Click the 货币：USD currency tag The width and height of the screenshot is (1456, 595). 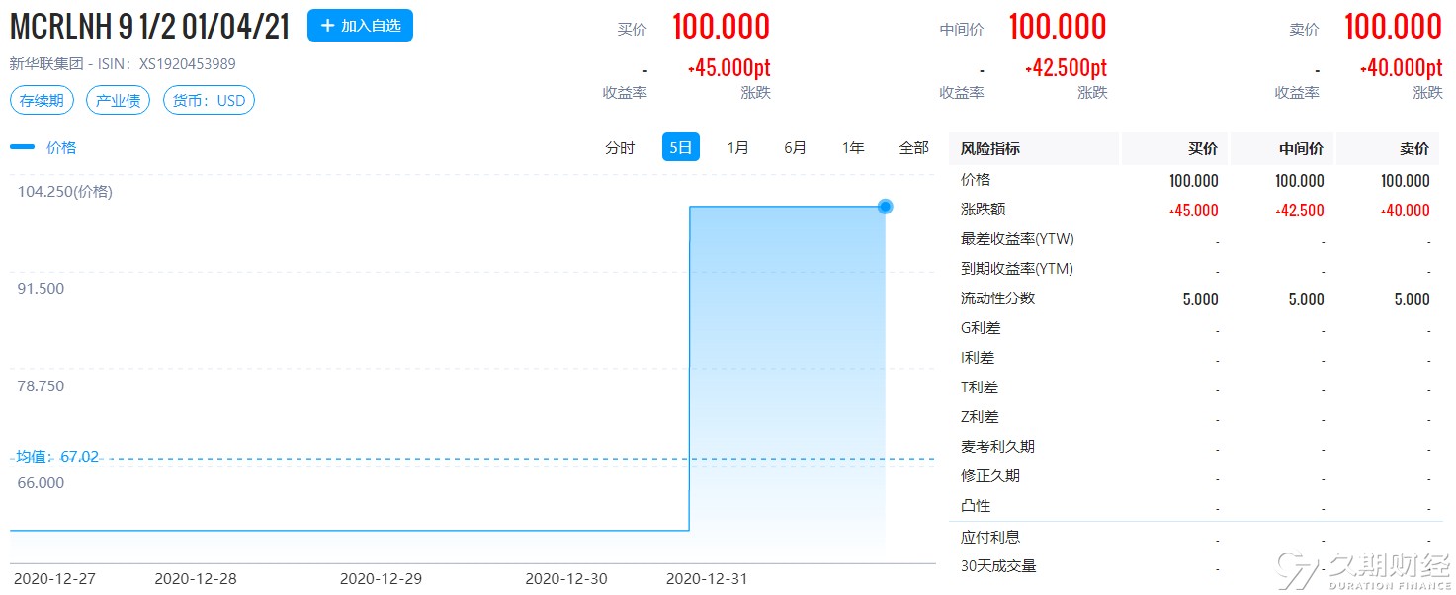209,101
